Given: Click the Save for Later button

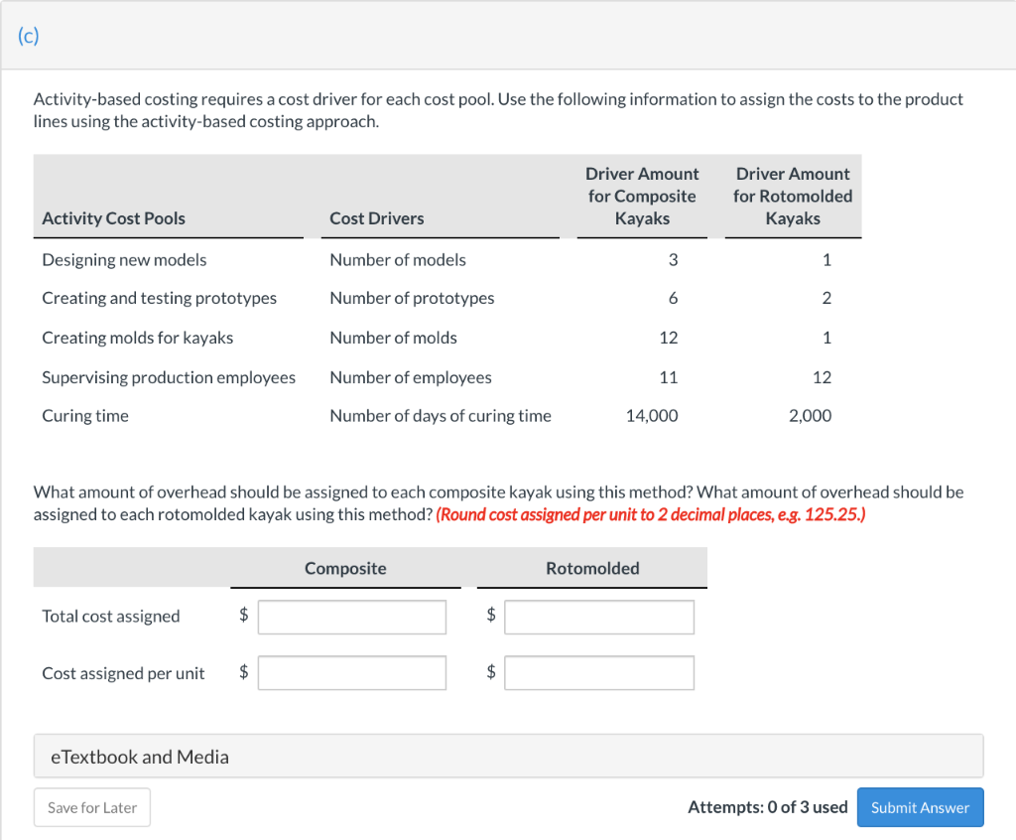Looking at the screenshot, I should 91,807.
